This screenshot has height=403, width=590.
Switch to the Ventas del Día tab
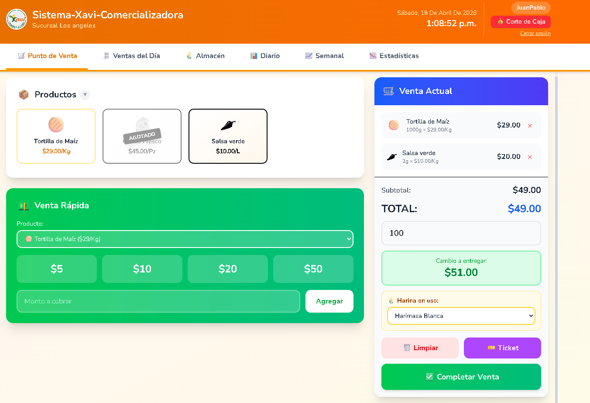pyautogui.click(x=132, y=56)
